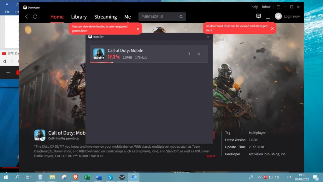Image resolution: width=323 pixels, height=182 pixels.
Task: Switch to the Library tab
Action: pyautogui.click(x=79, y=17)
